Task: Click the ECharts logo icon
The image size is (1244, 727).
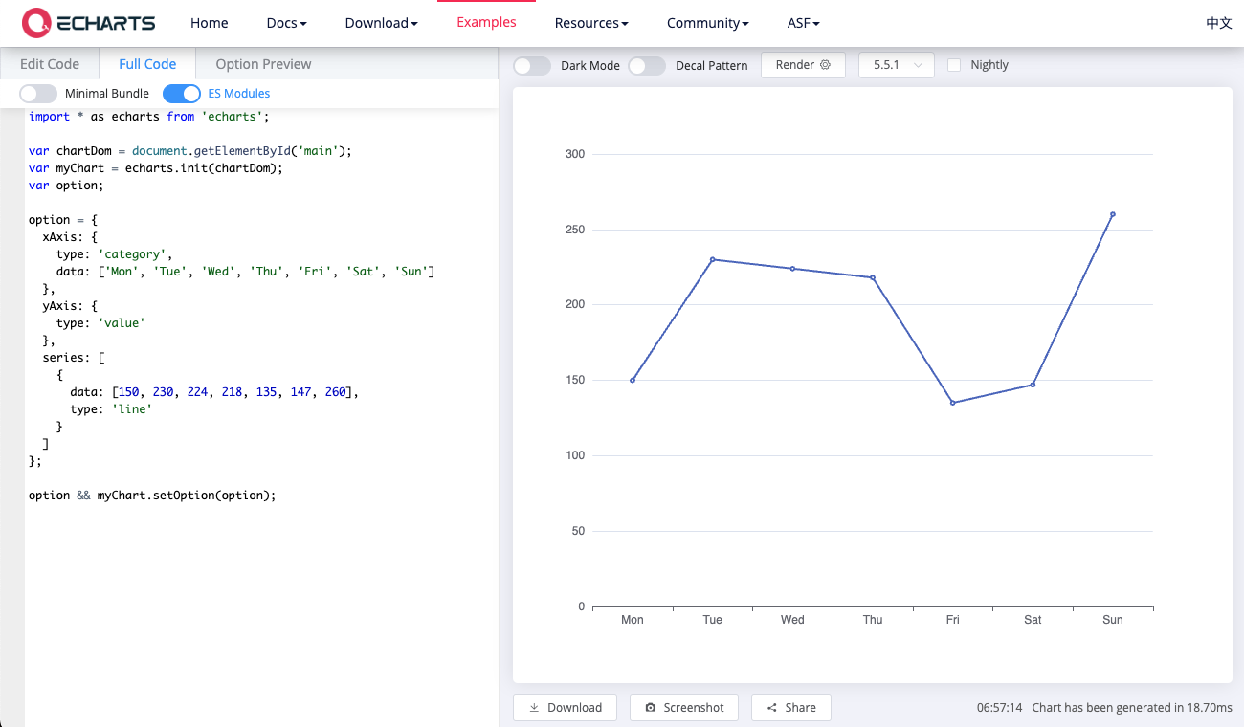Action: (36, 23)
